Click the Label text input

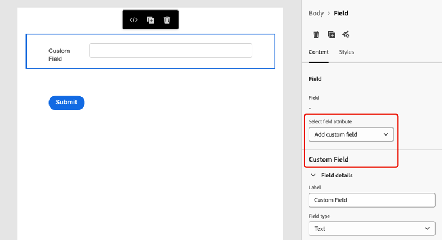point(371,200)
